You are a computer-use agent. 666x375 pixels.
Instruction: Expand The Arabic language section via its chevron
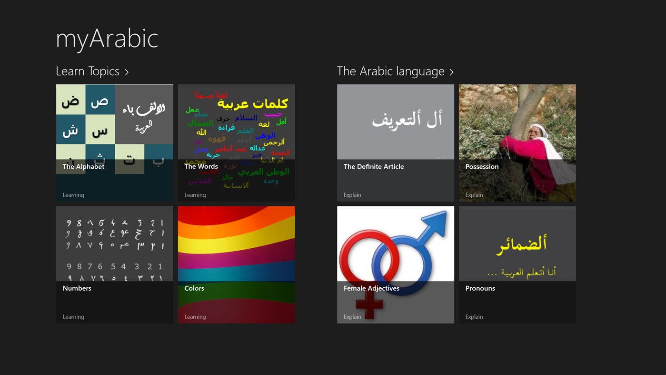coord(451,71)
